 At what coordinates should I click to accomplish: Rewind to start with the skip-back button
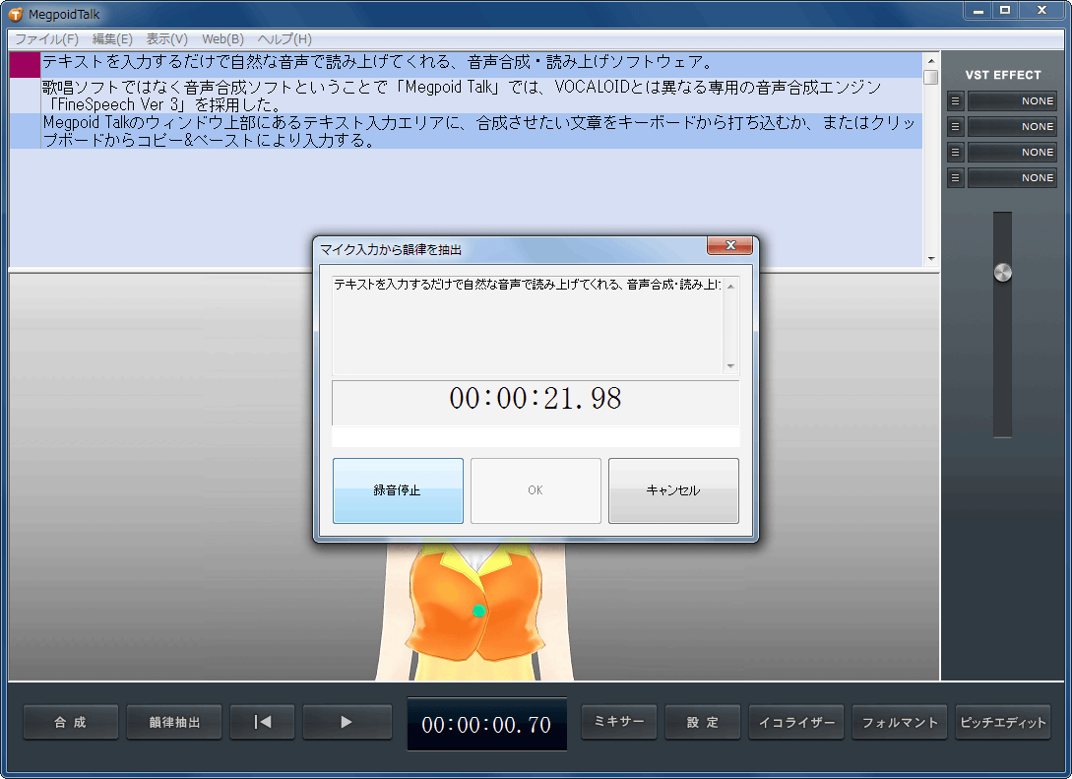(x=263, y=722)
